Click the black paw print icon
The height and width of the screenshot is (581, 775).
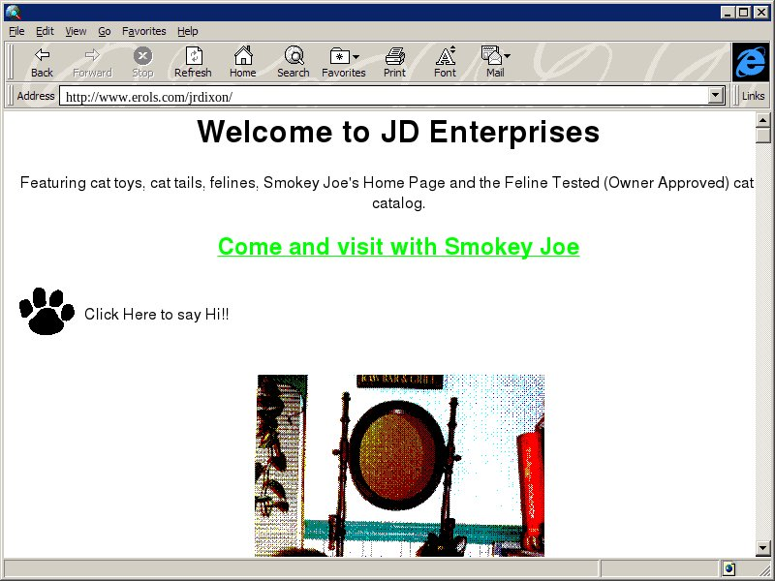coord(46,312)
